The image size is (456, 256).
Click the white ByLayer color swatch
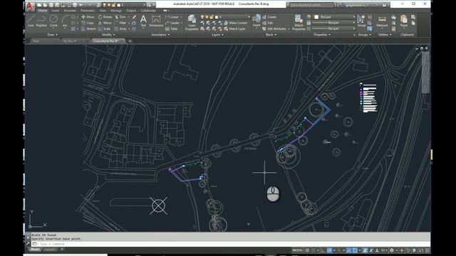[316, 17]
